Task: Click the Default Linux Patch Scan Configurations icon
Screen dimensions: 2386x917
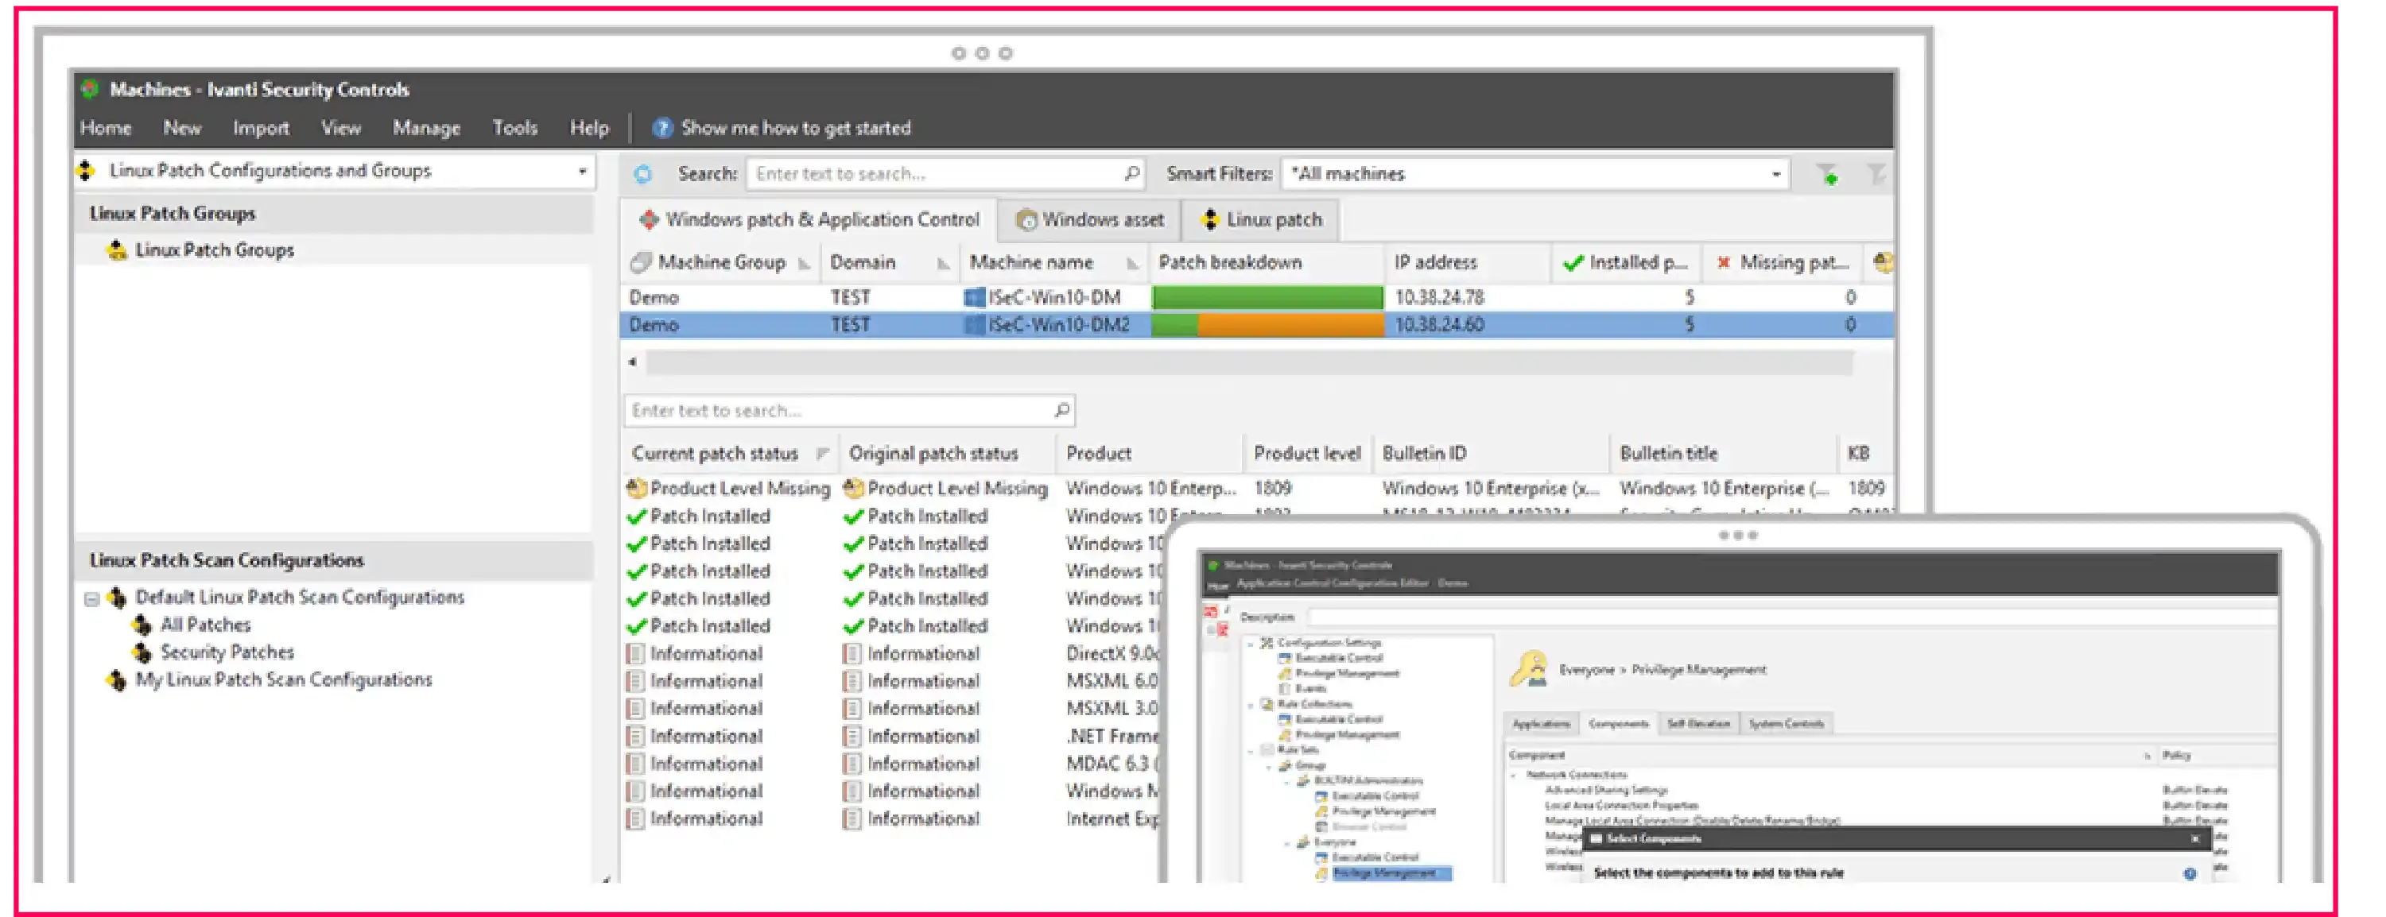Action: [x=117, y=598]
